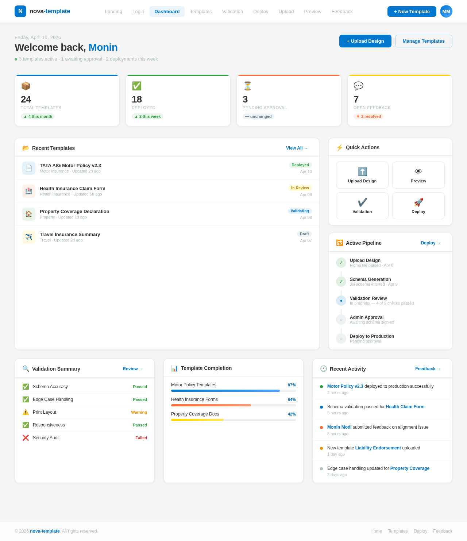The image size is (467, 541).
Task: Open the Monin Modi activity link
Action: tap(339, 427)
